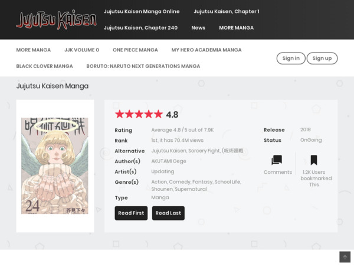354x266 pixels.
Task: Open BORUTO: NARUTO NEXT GENERATIONS MANGA link
Action: click(x=143, y=66)
